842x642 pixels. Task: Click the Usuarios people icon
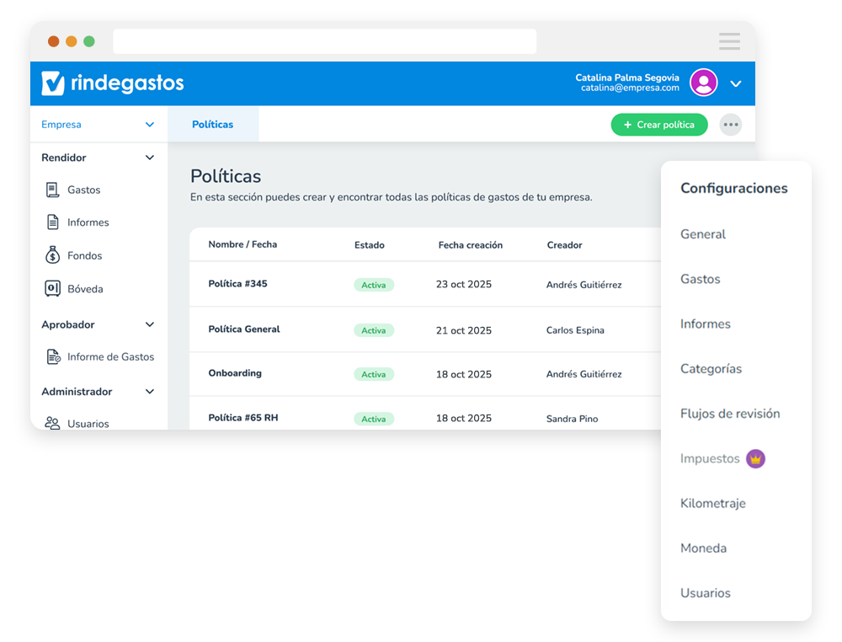(52, 423)
